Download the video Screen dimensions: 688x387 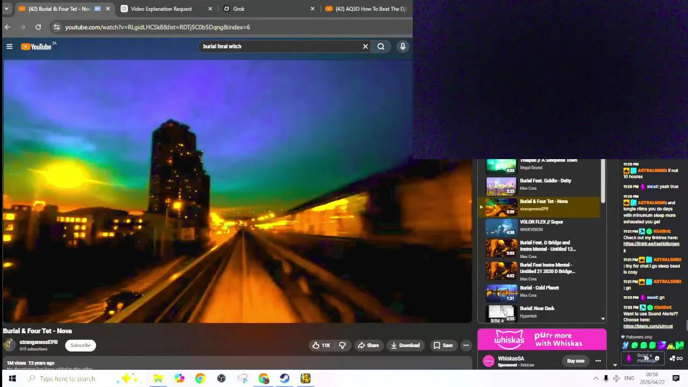click(x=405, y=346)
